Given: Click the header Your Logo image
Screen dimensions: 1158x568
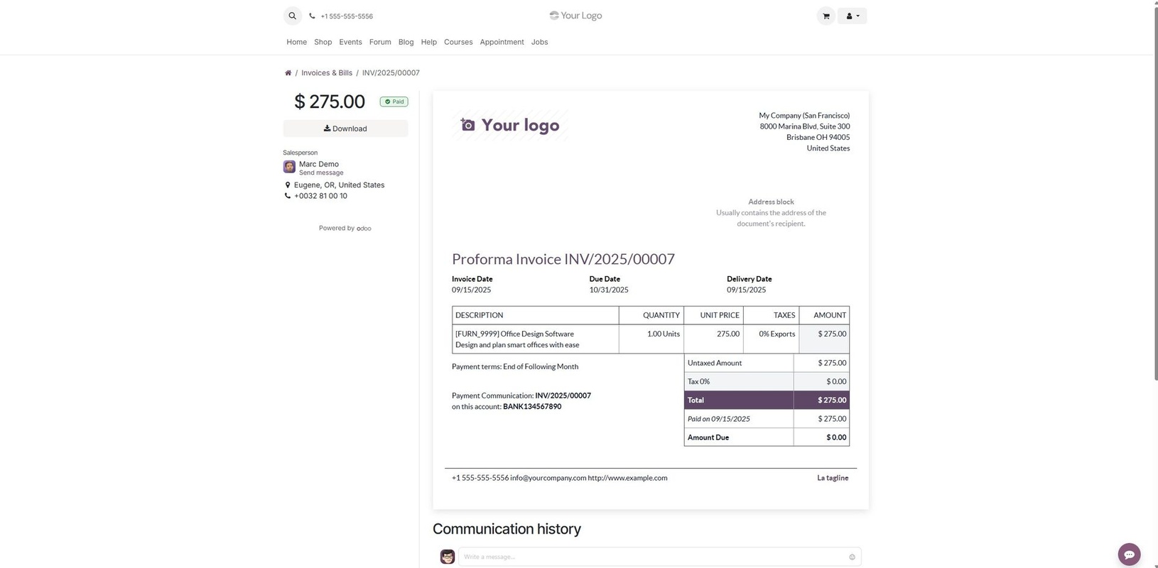Looking at the screenshot, I should coord(575,16).
